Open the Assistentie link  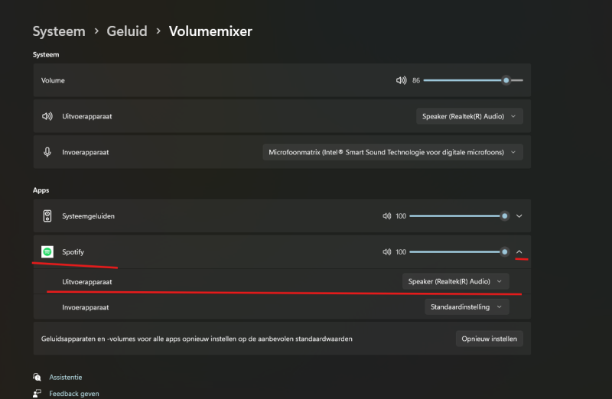point(65,377)
